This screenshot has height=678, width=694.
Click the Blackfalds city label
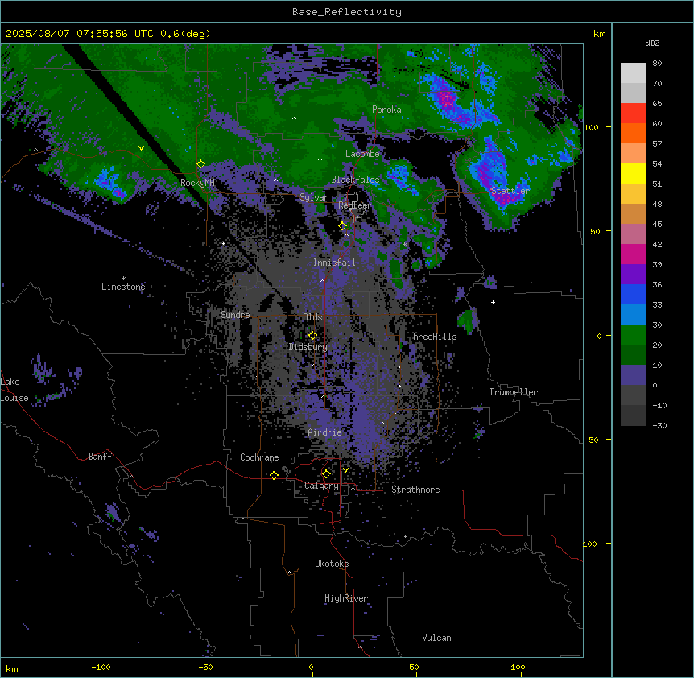click(355, 180)
